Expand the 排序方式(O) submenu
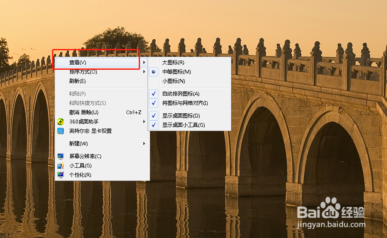 (102, 72)
